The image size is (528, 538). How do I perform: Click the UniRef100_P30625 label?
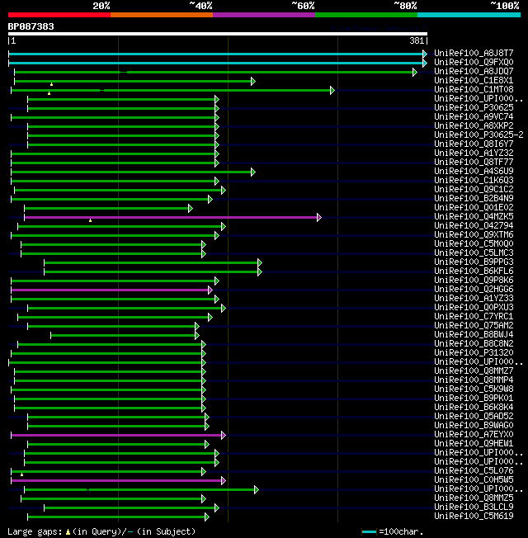point(474,107)
